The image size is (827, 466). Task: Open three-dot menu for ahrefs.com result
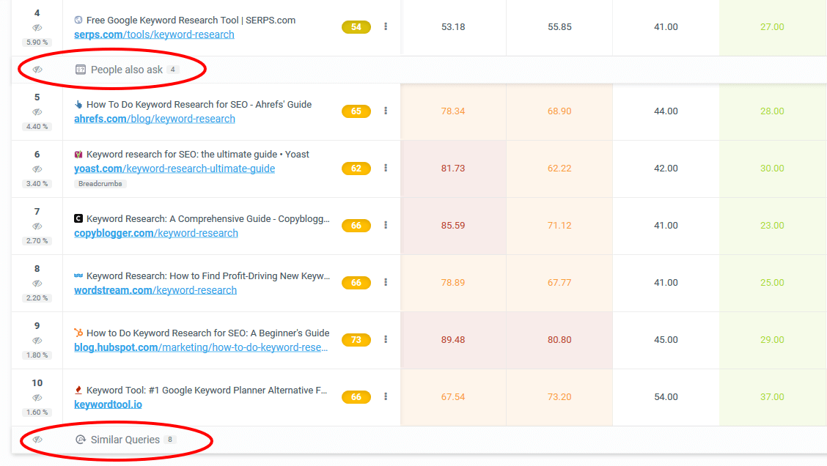[x=386, y=111]
